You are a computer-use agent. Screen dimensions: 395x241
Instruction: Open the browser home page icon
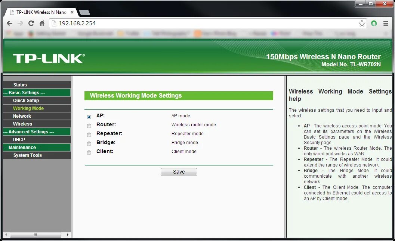coord(42,23)
